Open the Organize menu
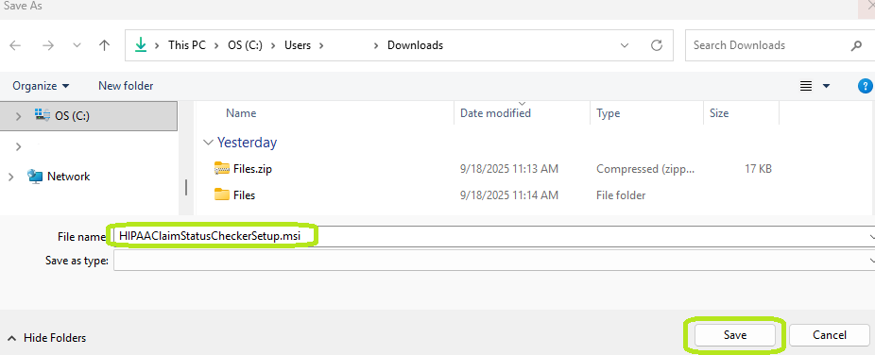The height and width of the screenshot is (355, 875). (41, 86)
